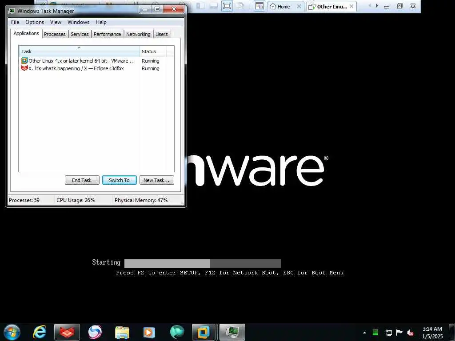Click Running status of r3dfox task
The image size is (455, 341).
point(150,68)
